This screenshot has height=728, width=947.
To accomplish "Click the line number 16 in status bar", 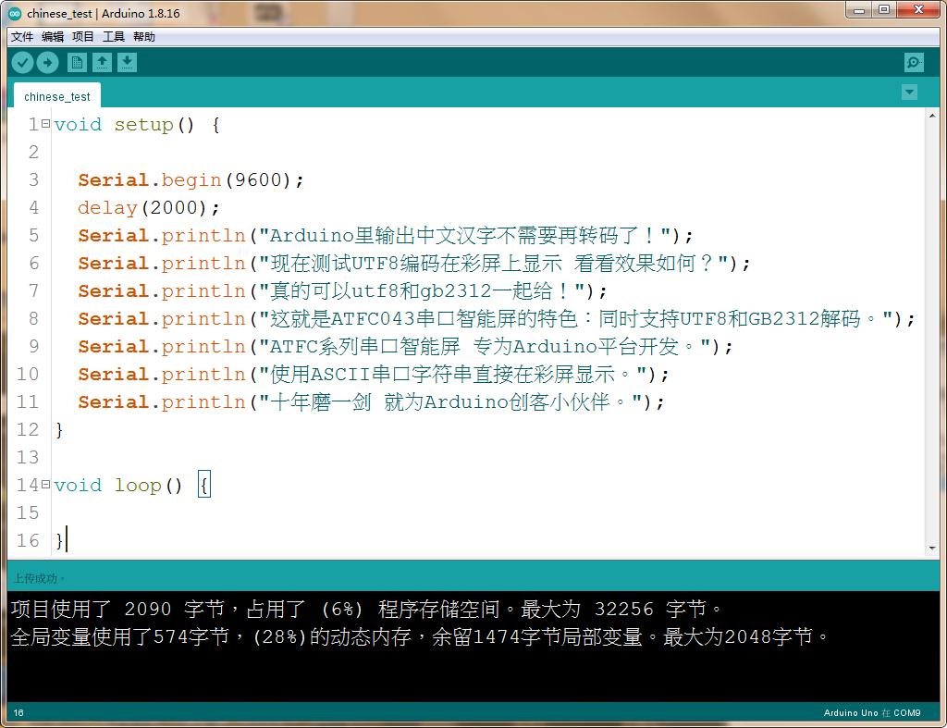I will [18, 713].
